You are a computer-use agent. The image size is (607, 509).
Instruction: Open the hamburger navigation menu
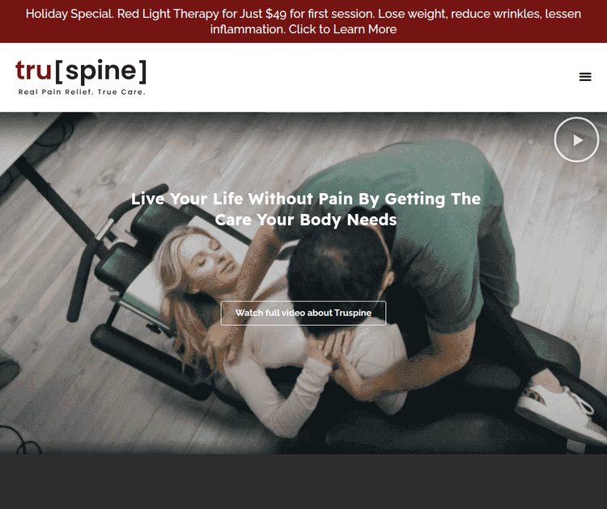[585, 77]
